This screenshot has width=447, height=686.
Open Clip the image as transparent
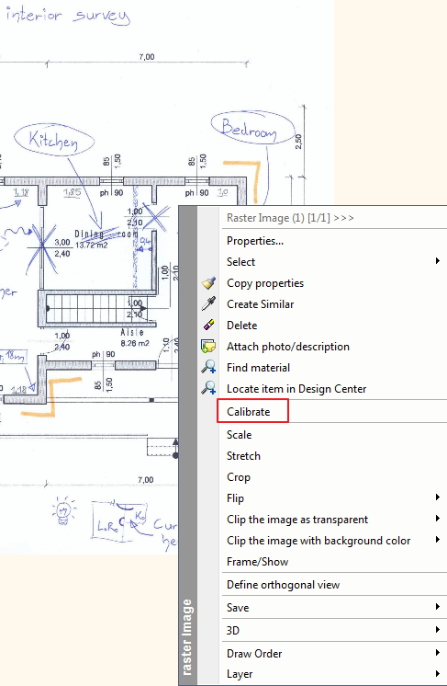tap(297, 520)
